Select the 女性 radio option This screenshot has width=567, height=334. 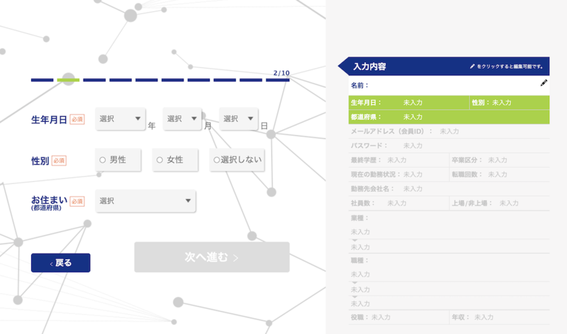pyautogui.click(x=175, y=160)
